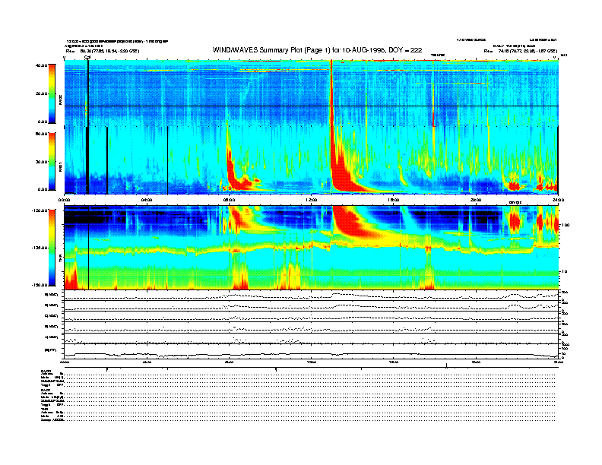Click the 12:00 label on the bottom time axis

tap(312, 362)
